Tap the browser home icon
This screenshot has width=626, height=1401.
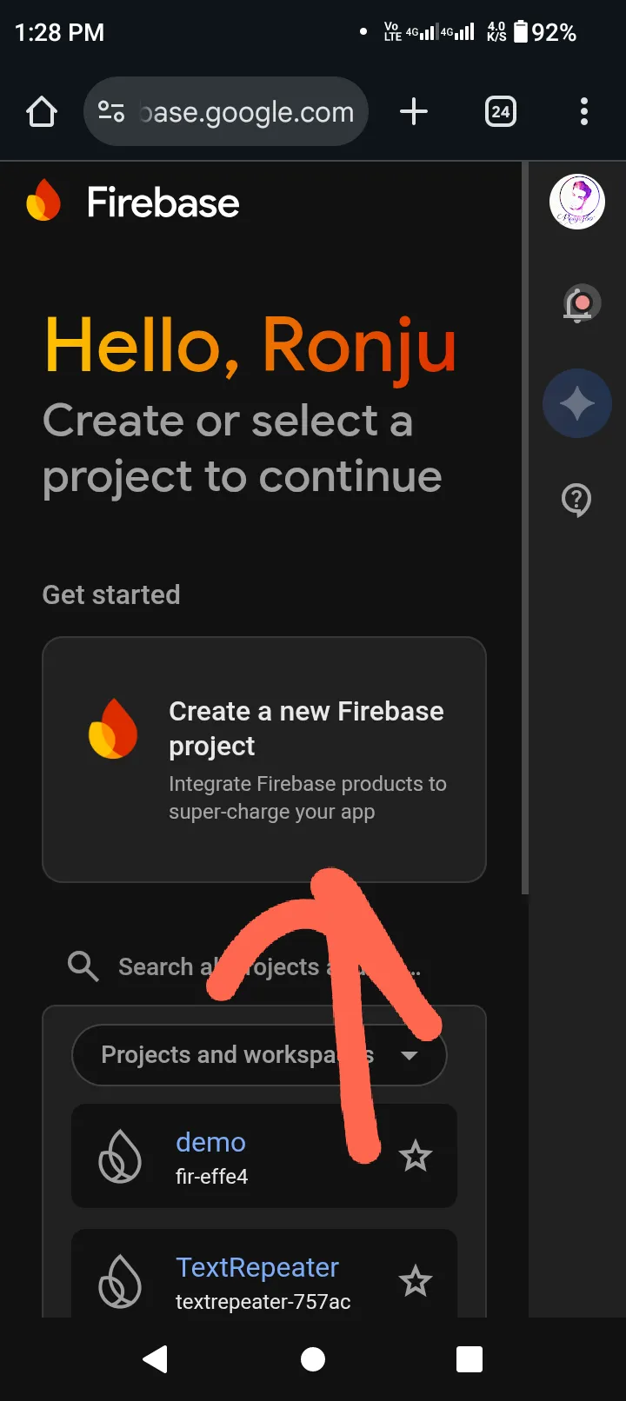42,112
